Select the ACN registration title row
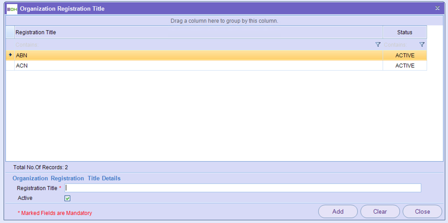 (198, 66)
